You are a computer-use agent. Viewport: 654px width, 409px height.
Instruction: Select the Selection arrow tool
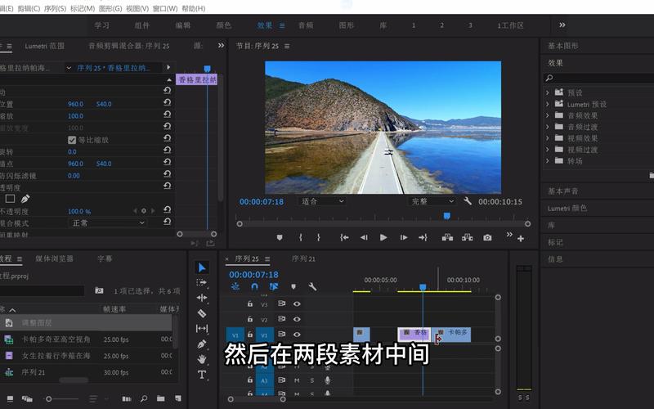point(202,267)
